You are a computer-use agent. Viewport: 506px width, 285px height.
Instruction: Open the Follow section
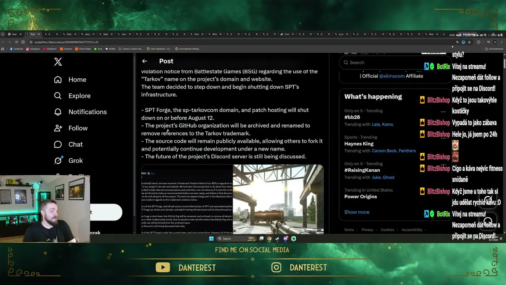click(71, 128)
